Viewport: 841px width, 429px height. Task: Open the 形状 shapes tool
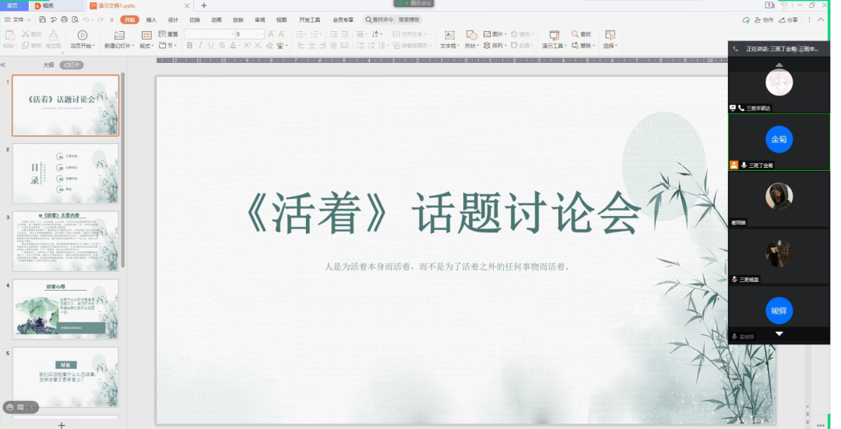[x=472, y=35]
